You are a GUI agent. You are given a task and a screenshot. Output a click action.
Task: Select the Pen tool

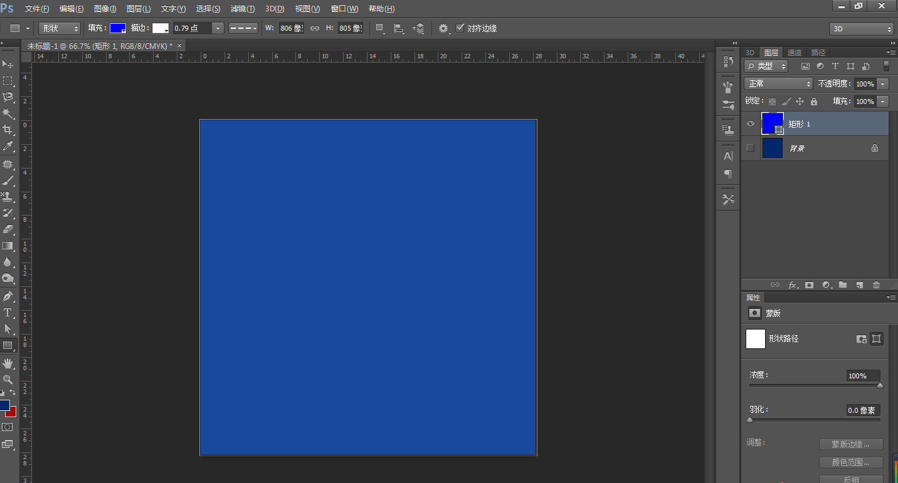[x=8, y=296]
